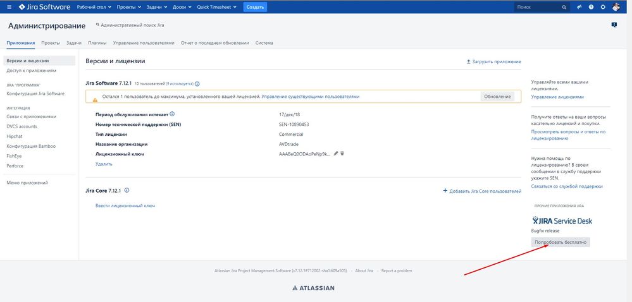Image resolution: width=632 pixels, height=302 pixels.
Task: Expand the Проекты dropdown menu
Action: pyautogui.click(x=129, y=7)
